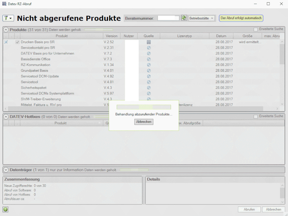Expand the Datenträger section
The image size is (288, 216).
click(6, 170)
